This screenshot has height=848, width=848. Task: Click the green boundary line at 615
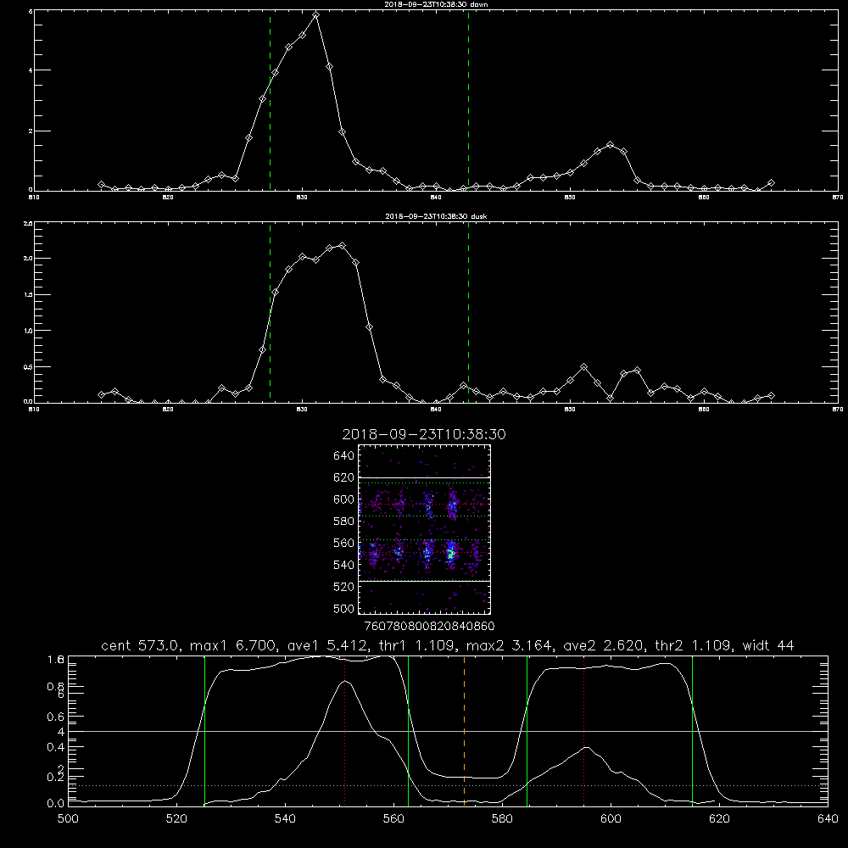point(692,731)
